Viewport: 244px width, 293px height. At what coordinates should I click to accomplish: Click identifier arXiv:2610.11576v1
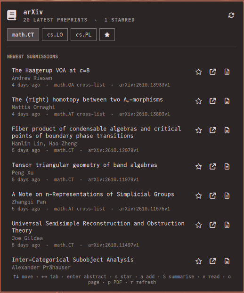click(145, 209)
